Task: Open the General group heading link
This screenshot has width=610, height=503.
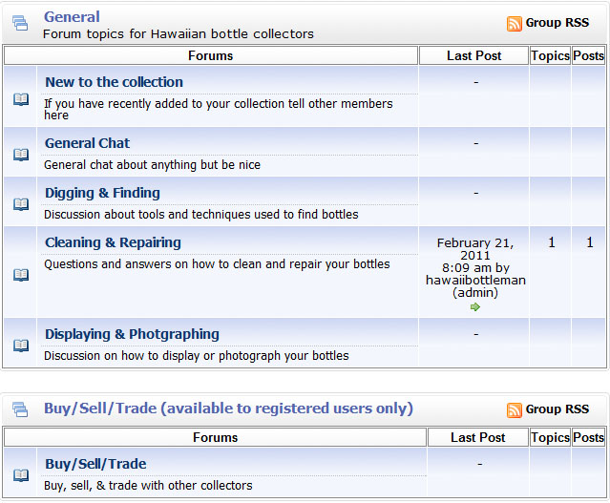Action: point(72,16)
